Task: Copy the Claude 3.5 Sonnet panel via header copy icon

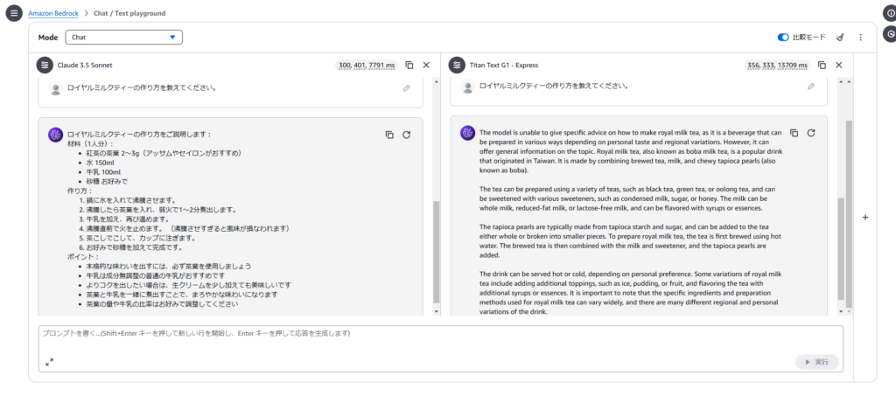Action: (409, 65)
